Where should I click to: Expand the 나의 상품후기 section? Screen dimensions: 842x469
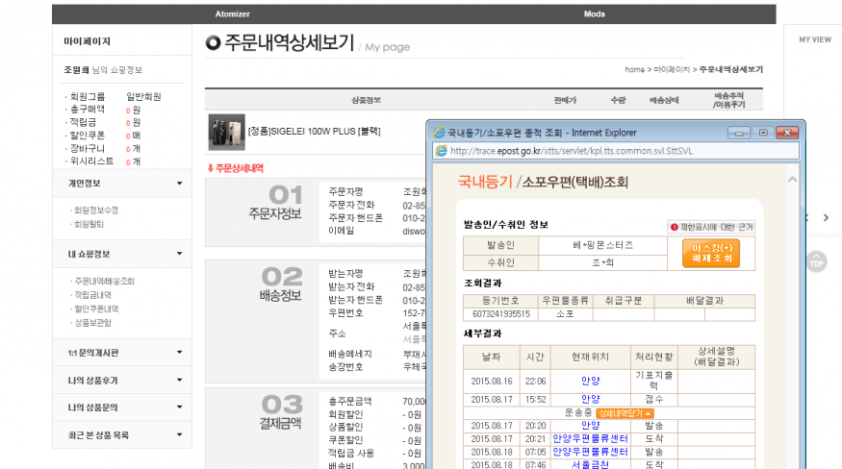179,380
